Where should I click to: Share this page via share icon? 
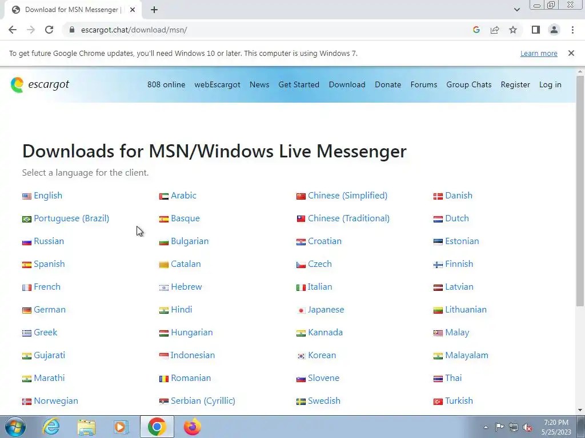(x=495, y=30)
